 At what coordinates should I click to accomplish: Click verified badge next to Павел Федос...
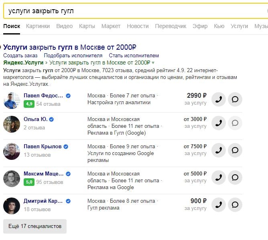pyautogui.click(x=68, y=96)
